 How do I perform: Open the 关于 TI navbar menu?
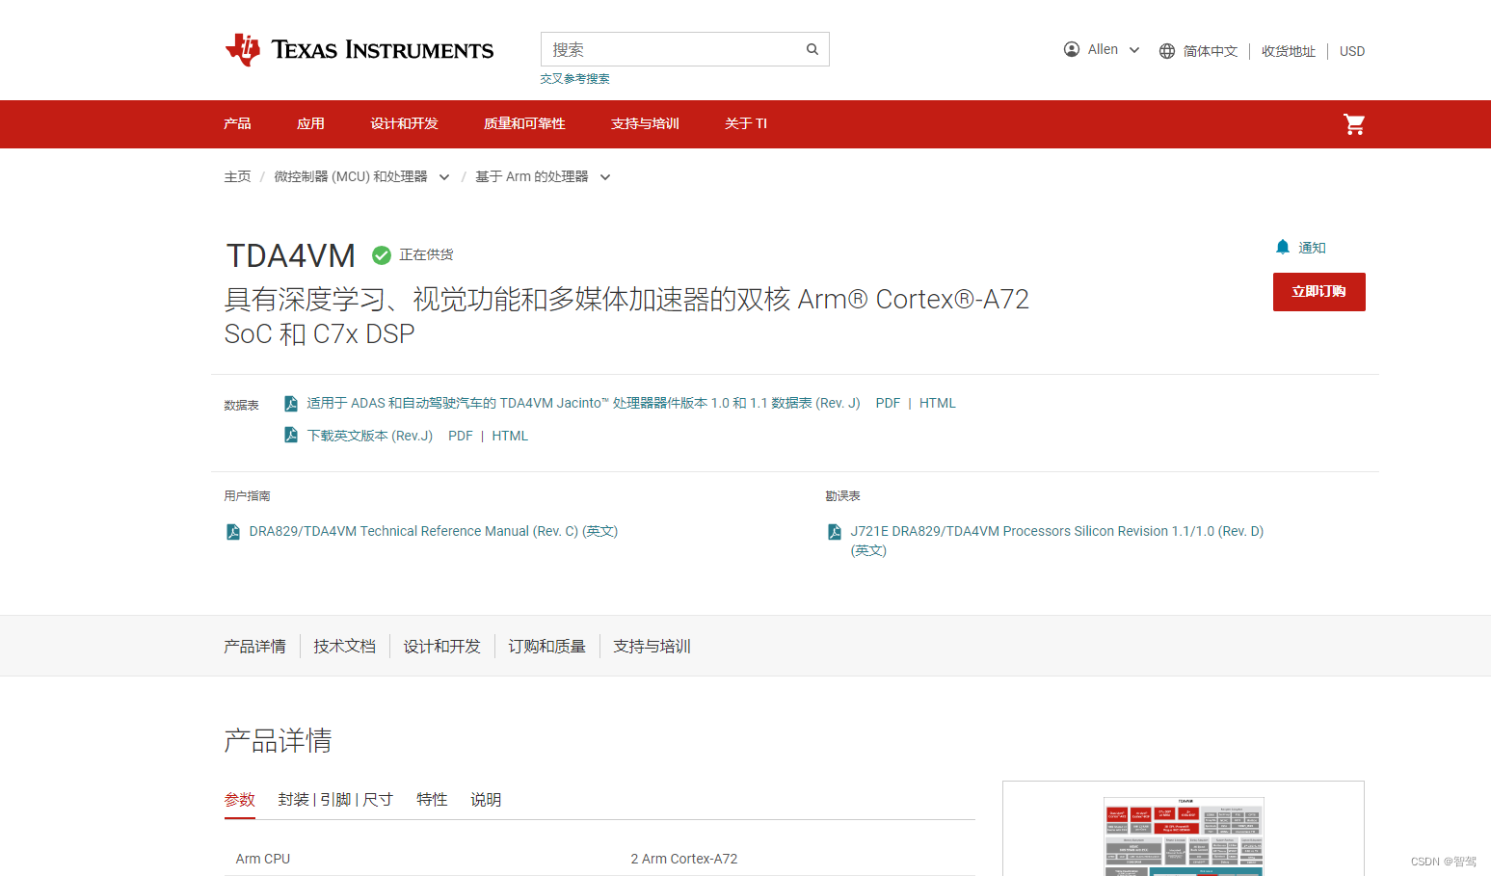[x=746, y=123]
